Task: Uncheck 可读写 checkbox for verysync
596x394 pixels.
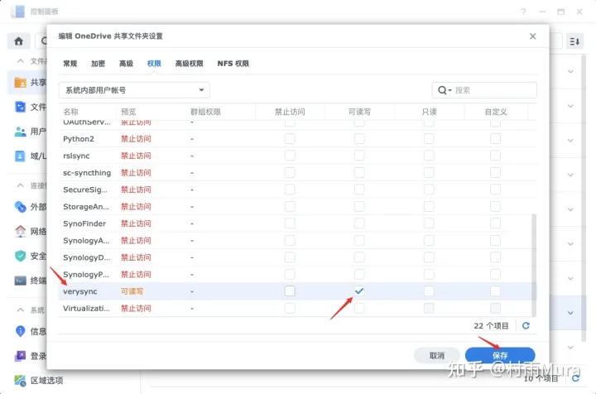Action: 359,291
